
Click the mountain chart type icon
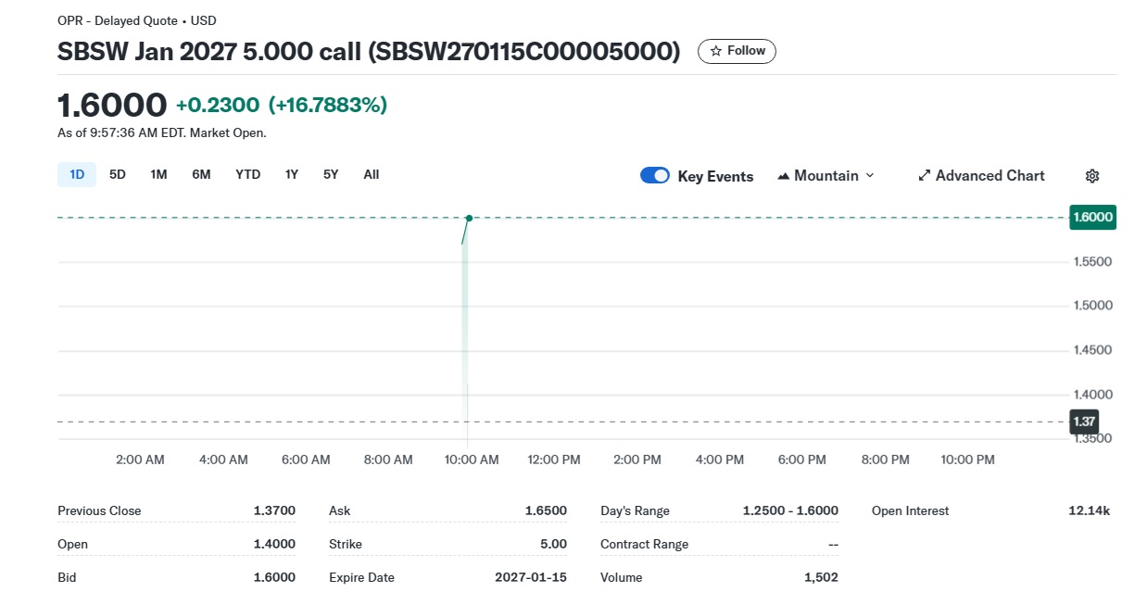click(783, 176)
